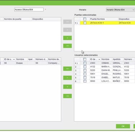This screenshot has width=135, height=132.
Task: Select the GRISAL... surname cell
Action: pyautogui.click(x=118, y=63)
